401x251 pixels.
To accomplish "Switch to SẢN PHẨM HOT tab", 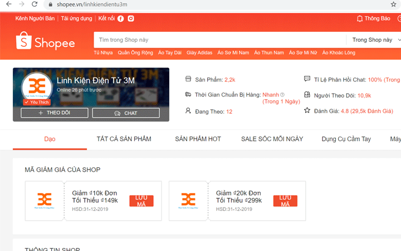I will tap(198, 139).
